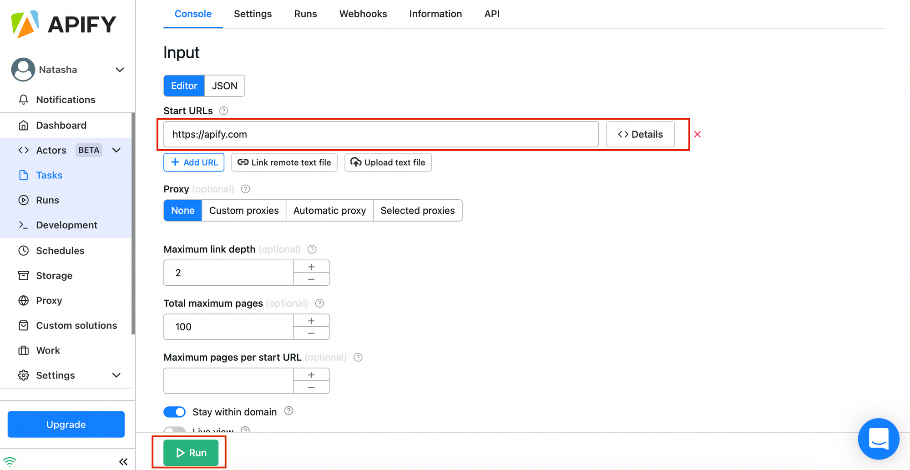Image resolution: width=910 pixels, height=470 pixels.
Task: Click Natasha's user avatar icon
Action: [23, 70]
